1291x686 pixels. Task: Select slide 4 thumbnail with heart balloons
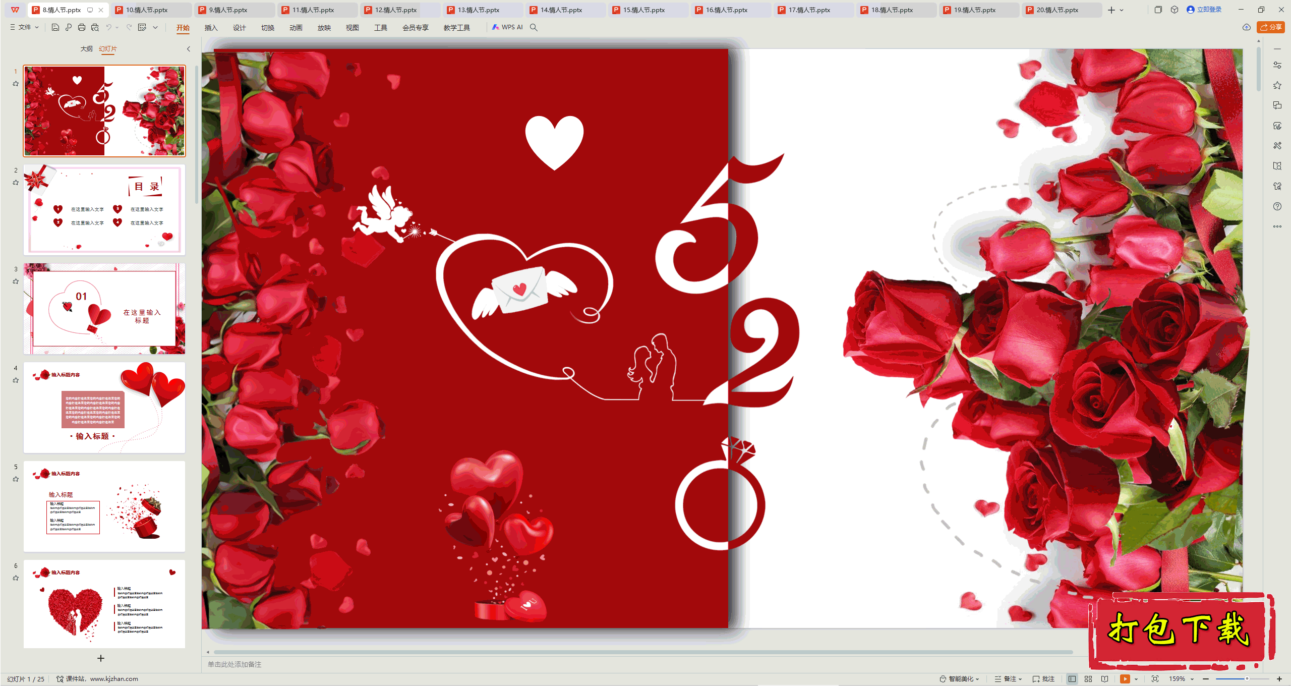pos(104,408)
